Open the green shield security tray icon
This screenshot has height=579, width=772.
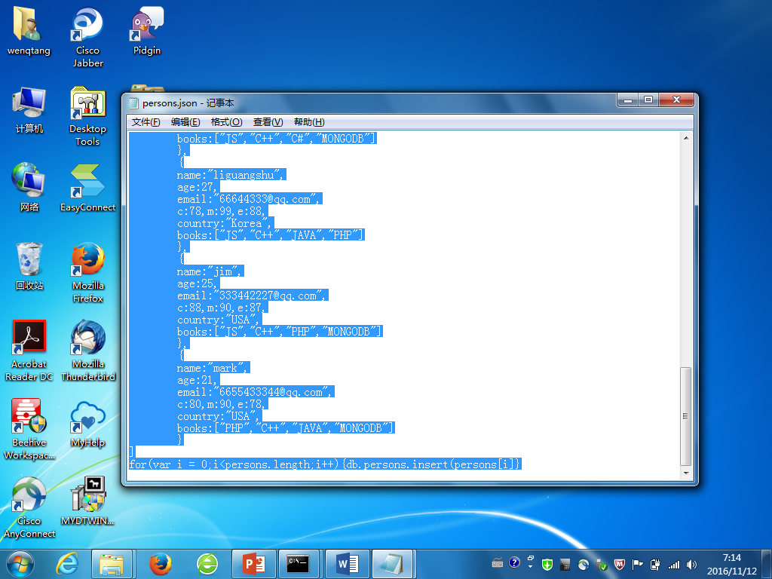coord(547,565)
